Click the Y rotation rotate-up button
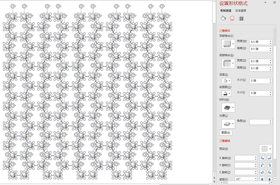This screenshot has height=185, width=280. tap(262, 165)
